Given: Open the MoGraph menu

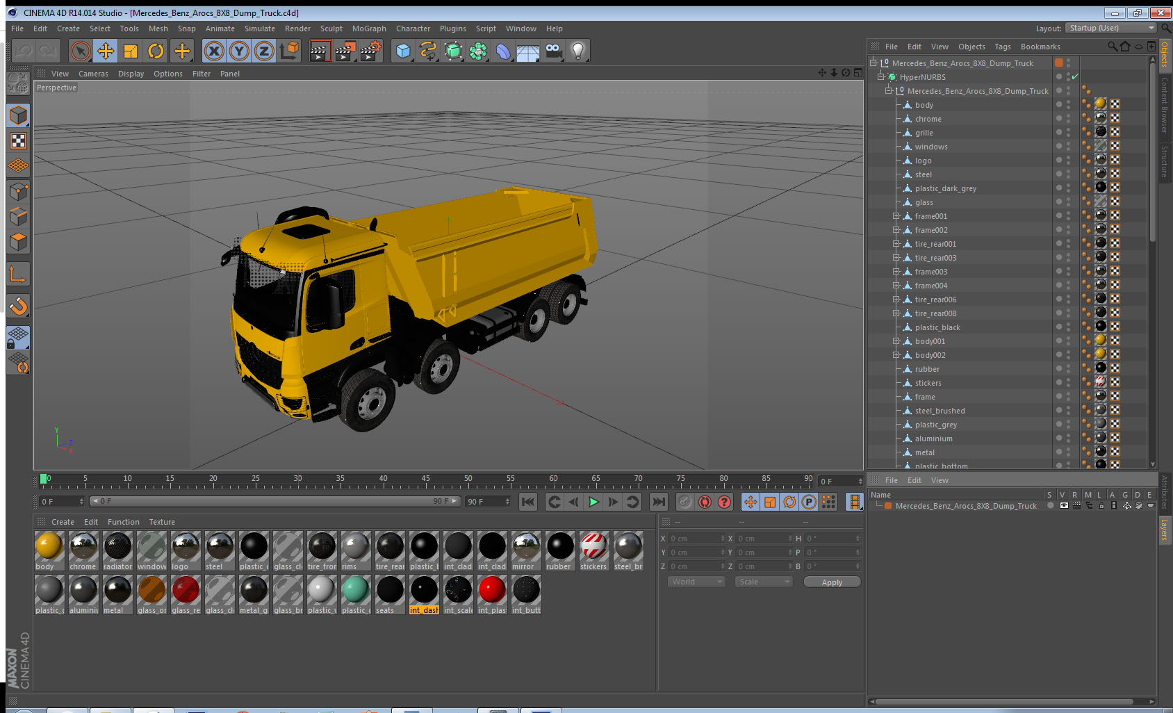Looking at the screenshot, I should pyautogui.click(x=369, y=28).
